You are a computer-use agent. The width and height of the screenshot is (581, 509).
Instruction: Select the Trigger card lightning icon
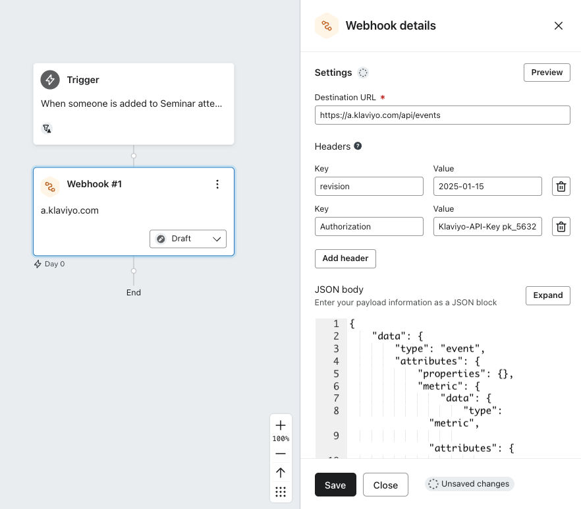coord(50,80)
